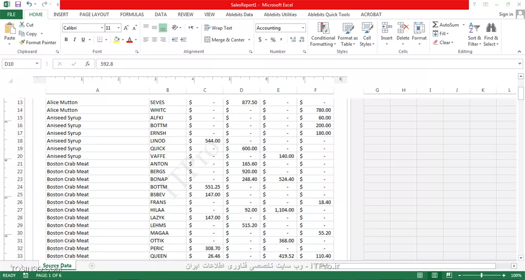Add a new sheet with plus icon

pyautogui.click(x=92, y=266)
